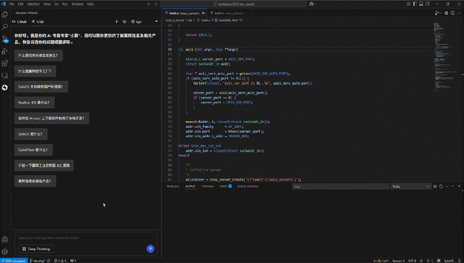Click the vsoa_c_server breadcrumb
This screenshot has width=464, height=263.
(175, 20)
